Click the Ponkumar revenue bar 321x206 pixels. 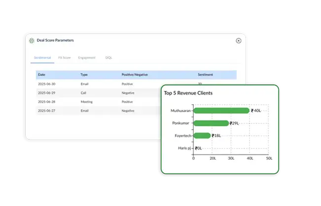[x=211, y=123]
